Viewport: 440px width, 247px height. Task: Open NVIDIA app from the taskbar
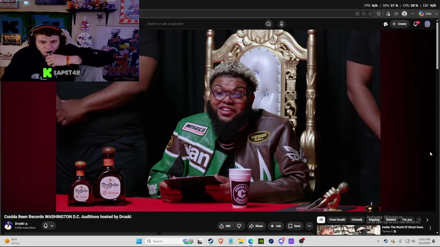point(261,241)
